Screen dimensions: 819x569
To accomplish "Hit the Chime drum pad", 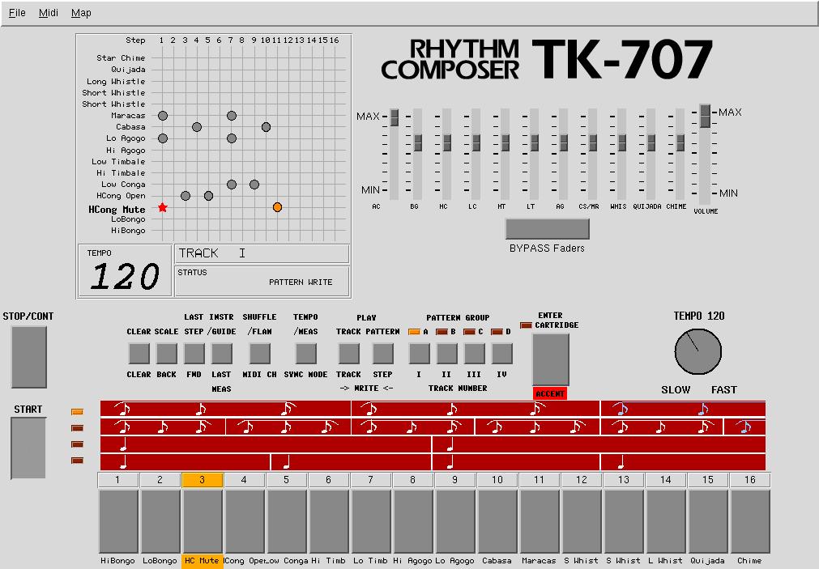I will [749, 520].
